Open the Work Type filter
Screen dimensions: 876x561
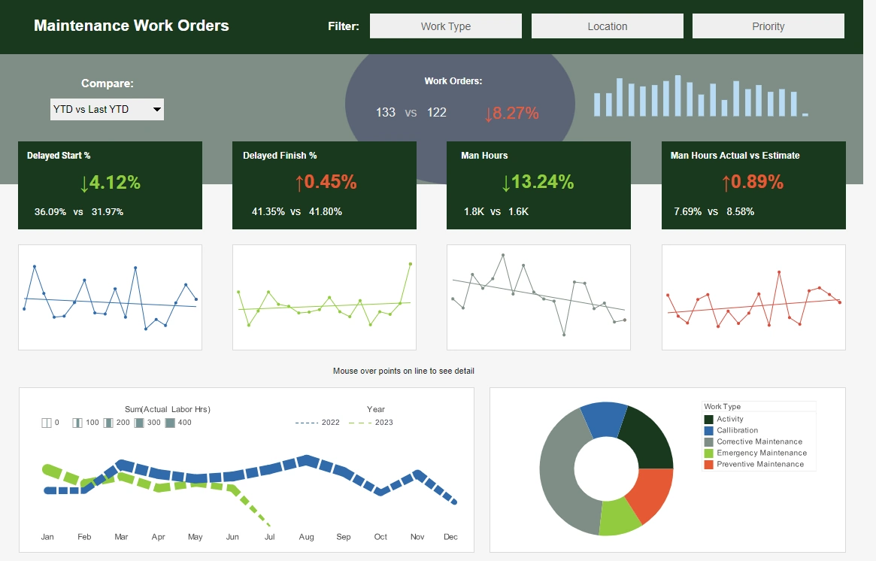445,25
